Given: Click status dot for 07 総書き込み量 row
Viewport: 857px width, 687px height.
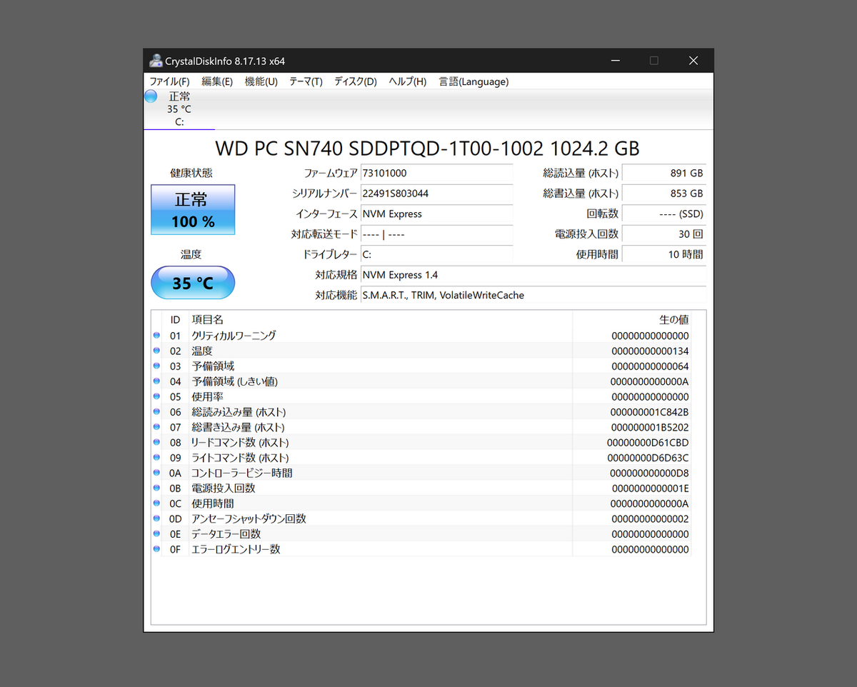Looking at the screenshot, I should click(156, 427).
